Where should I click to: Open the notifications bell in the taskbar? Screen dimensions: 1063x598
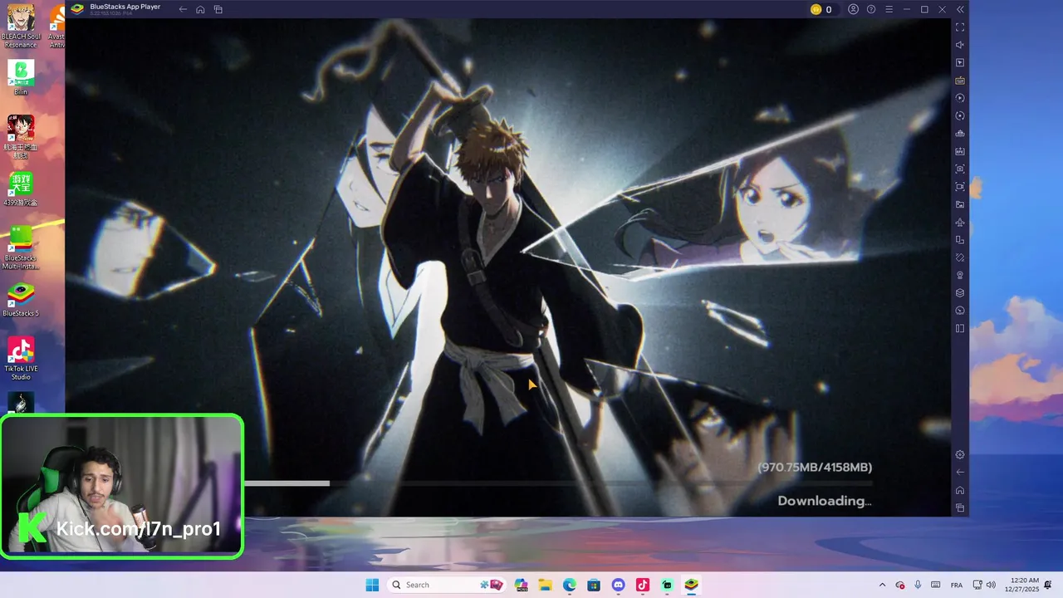pos(1049,585)
